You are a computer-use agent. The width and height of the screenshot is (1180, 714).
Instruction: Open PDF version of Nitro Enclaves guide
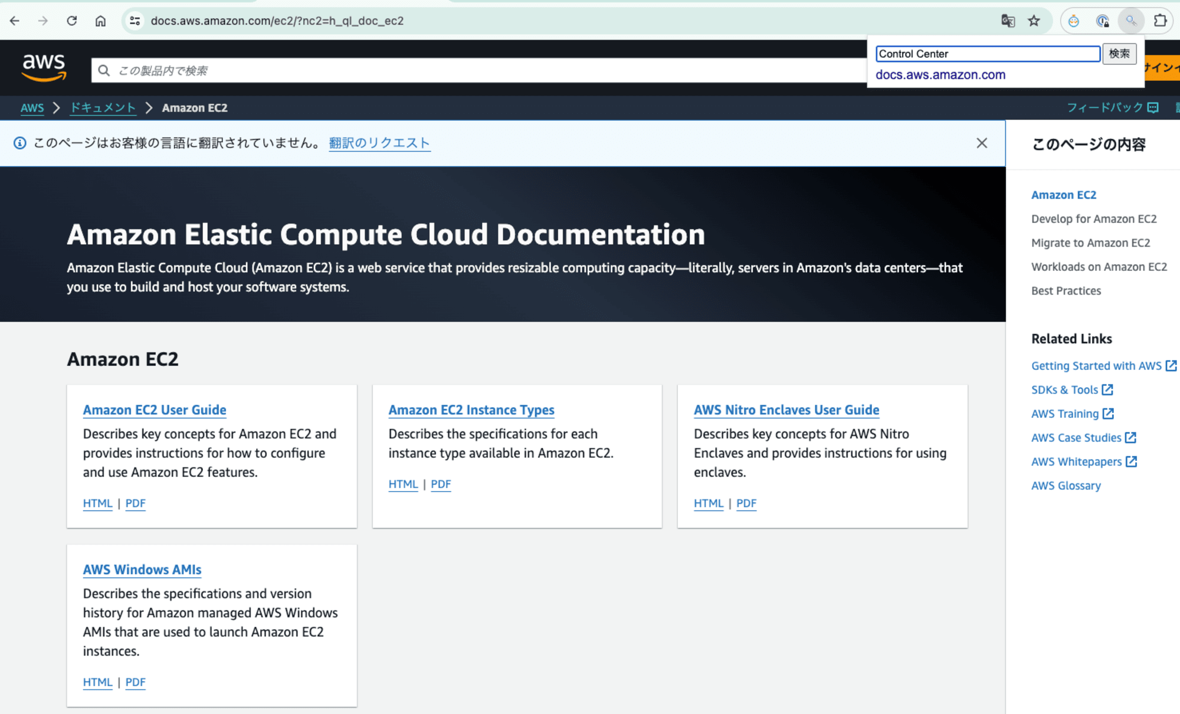[x=746, y=503]
